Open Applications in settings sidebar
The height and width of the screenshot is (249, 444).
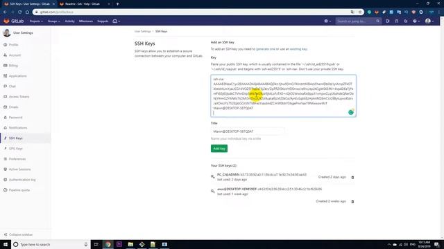click(17, 76)
